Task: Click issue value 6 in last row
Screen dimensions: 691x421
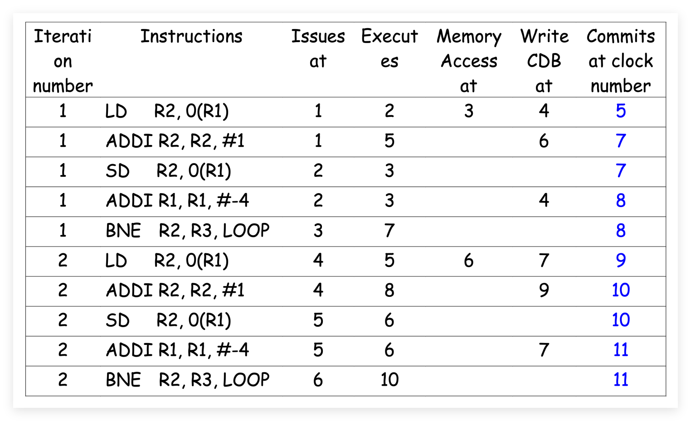Action: coord(318,380)
